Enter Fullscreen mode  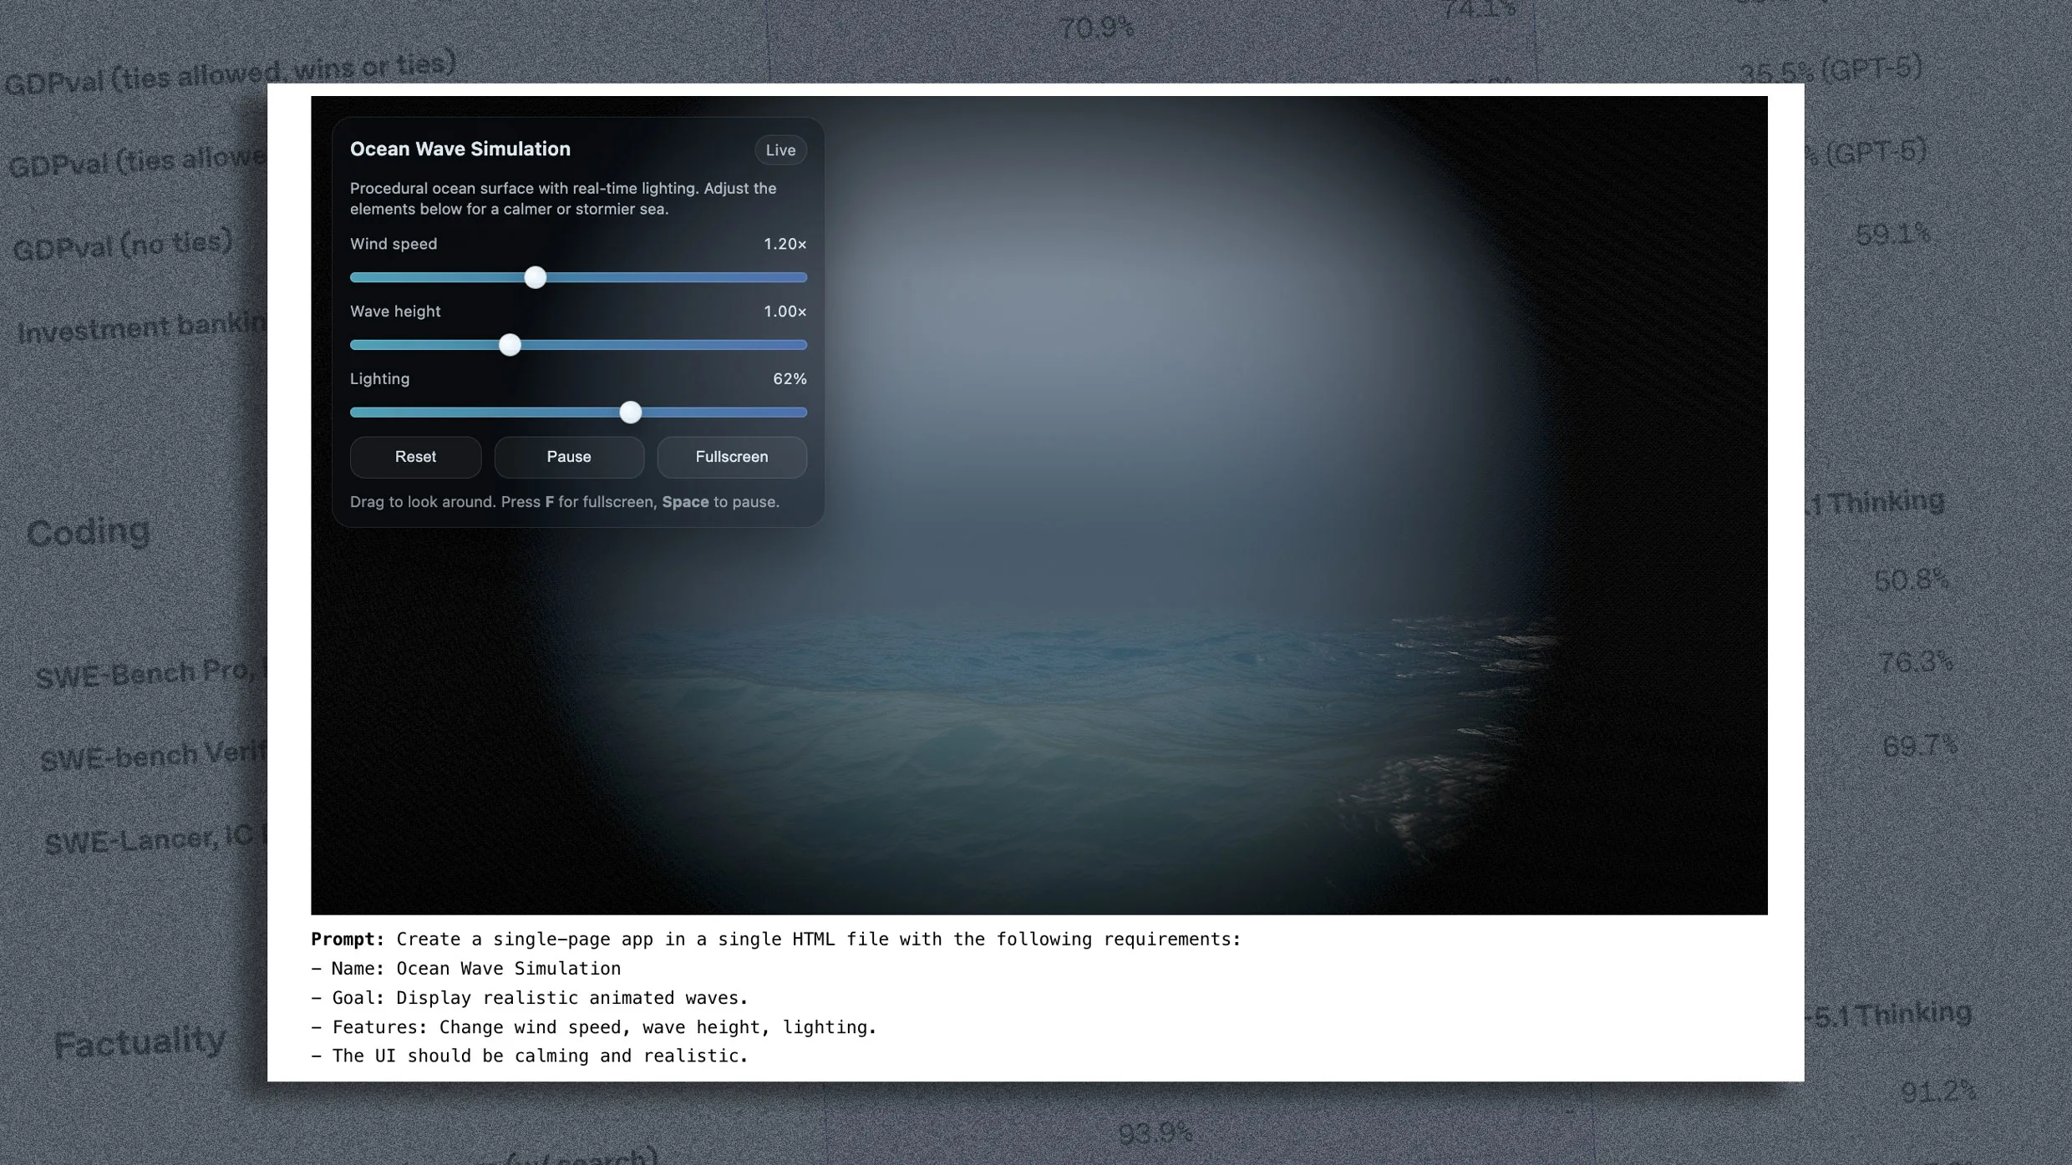731,457
